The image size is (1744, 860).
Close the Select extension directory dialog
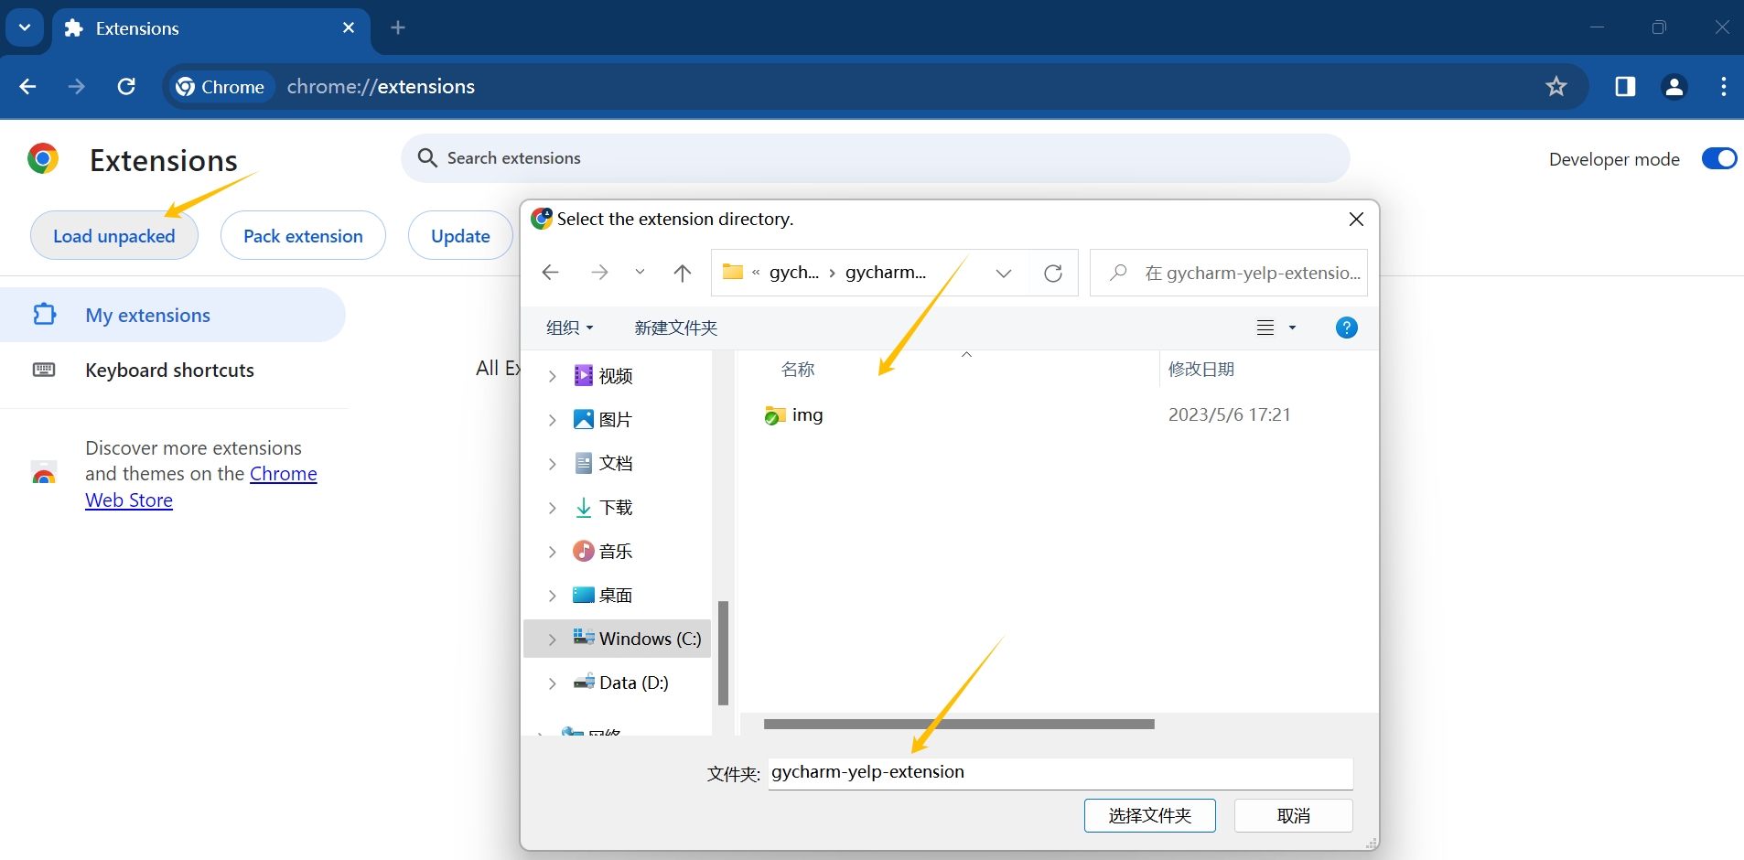coord(1356,219)
